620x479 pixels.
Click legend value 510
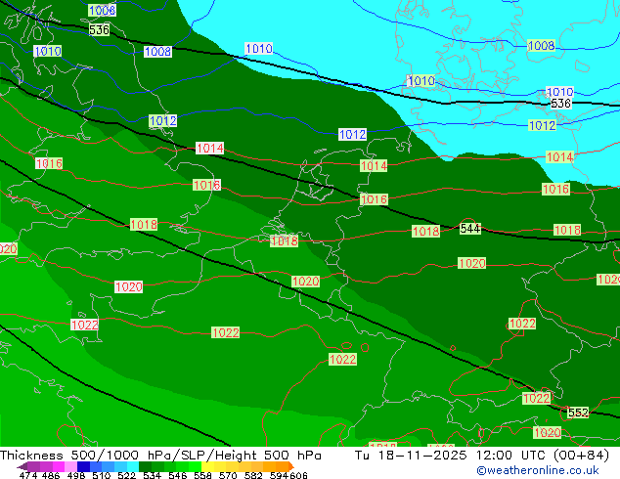[x=102, y=475]
